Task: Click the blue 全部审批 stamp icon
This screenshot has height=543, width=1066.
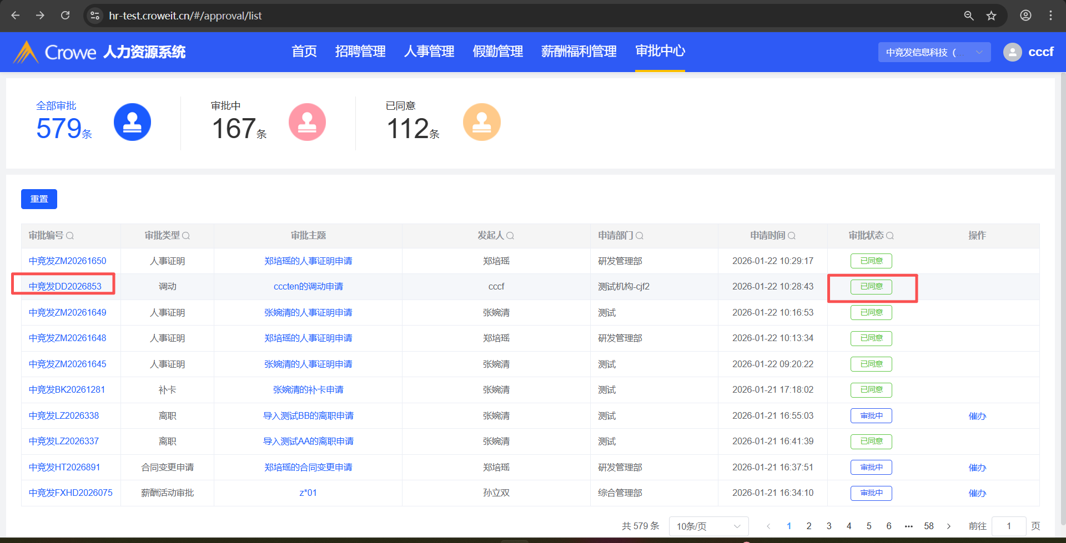Action: [x=132, y=122]
